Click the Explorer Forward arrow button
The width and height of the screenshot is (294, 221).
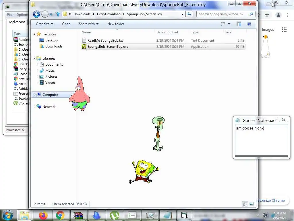[45, 14]
